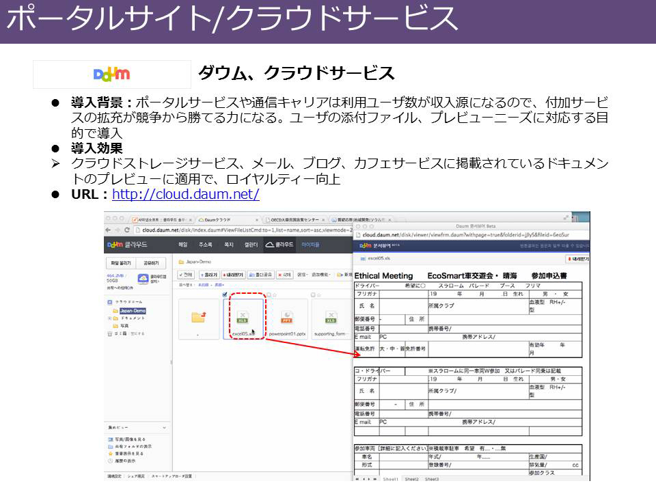Screen dimensions: 656x492
Task: Check the powerpoint01.pptx file checkbox
Action: tap(269, 295)
